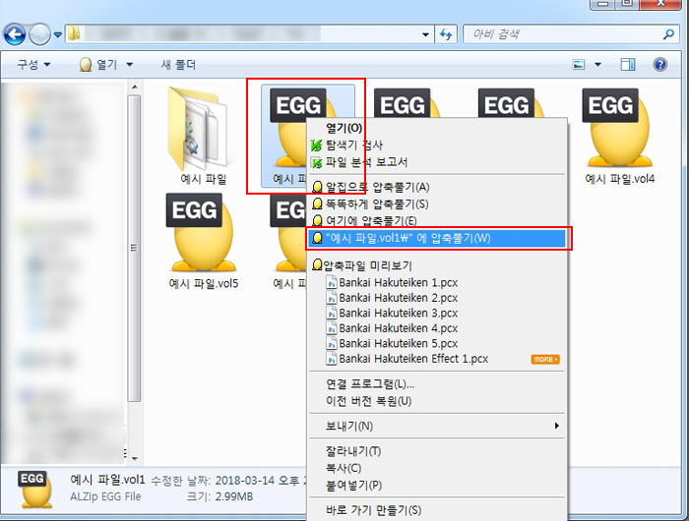This screenshot has height=521, width=689.
Task: Click the folder icon in the address bar
Action: click(x=74, y=33)
